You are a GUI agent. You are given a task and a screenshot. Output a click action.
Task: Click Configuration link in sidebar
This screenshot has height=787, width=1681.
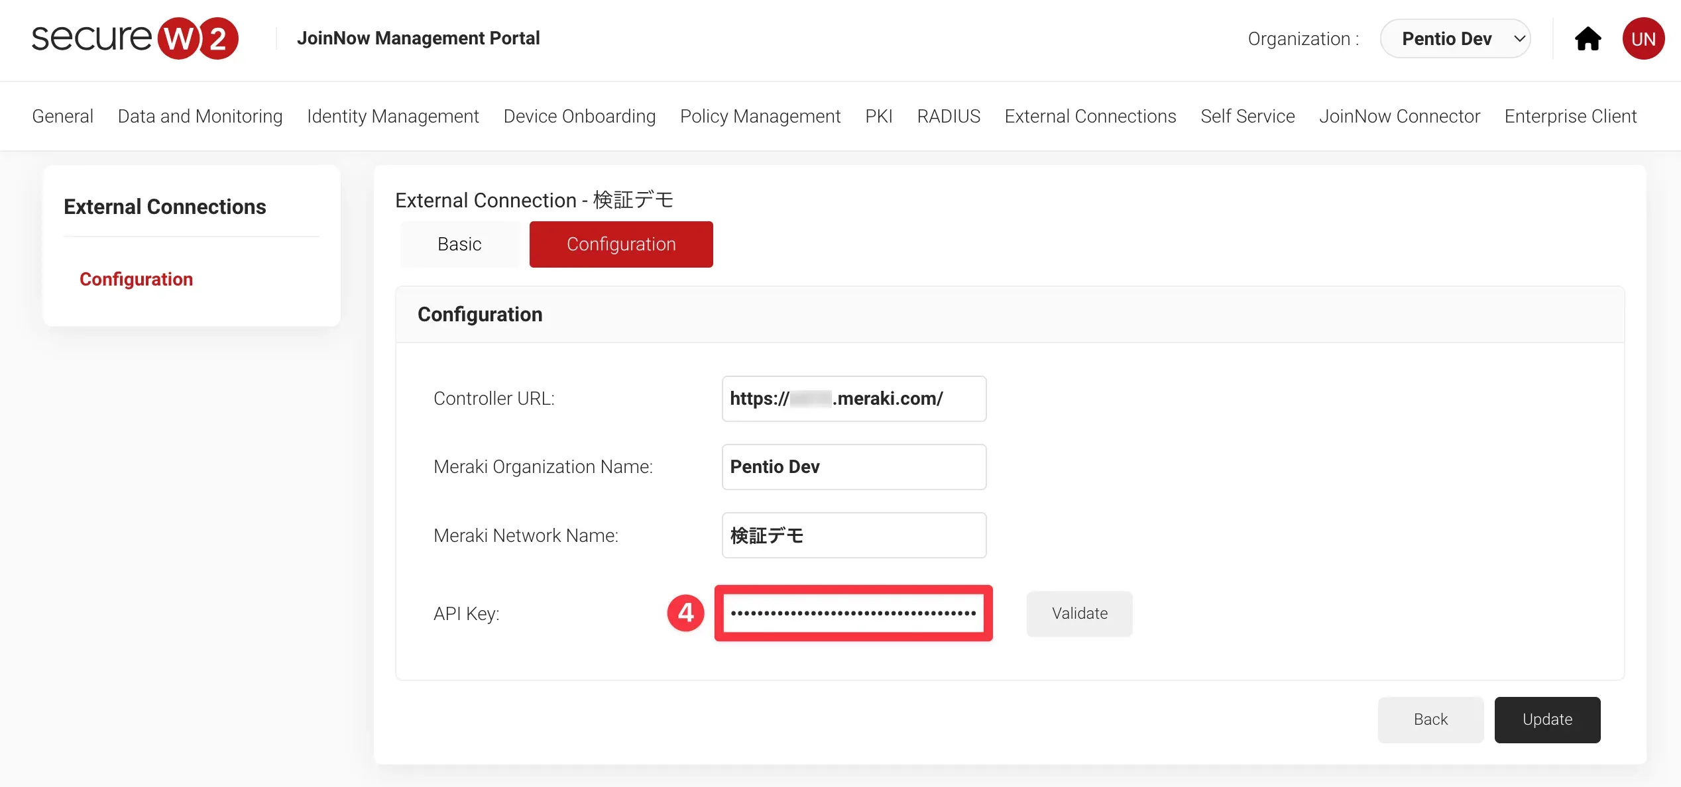(x=136, y=279)
